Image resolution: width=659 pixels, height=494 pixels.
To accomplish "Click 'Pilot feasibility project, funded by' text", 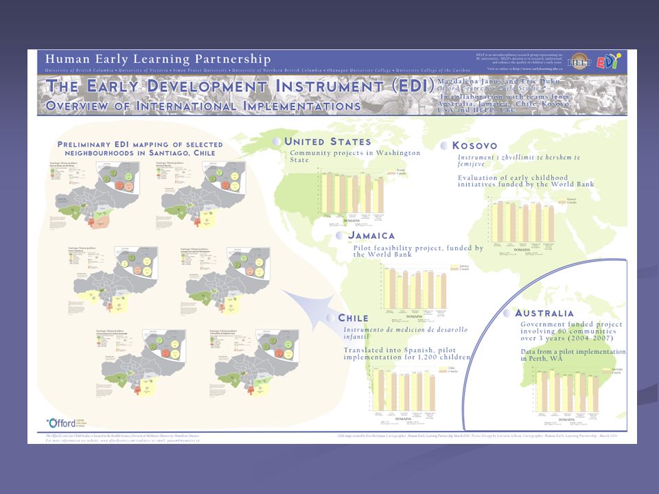I will 418,251.
